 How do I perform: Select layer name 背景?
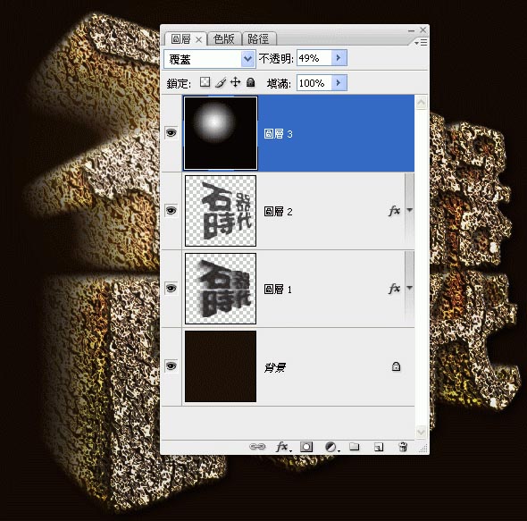275,367
